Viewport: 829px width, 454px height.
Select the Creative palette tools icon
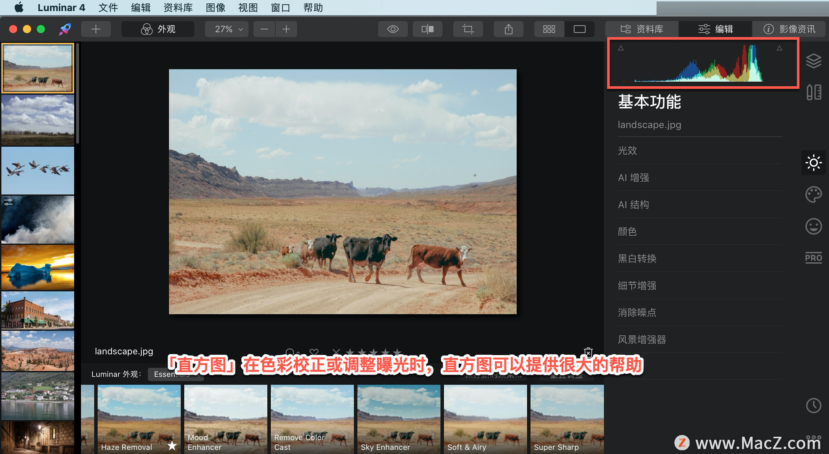click(x=813, y=195)
